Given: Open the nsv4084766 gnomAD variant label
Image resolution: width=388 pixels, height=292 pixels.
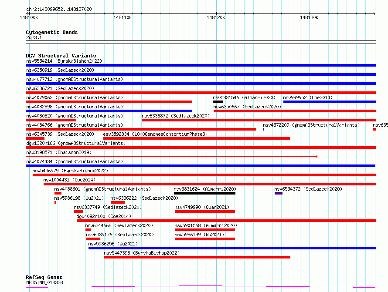Looking at the screenshot, I should pos(75,125).
